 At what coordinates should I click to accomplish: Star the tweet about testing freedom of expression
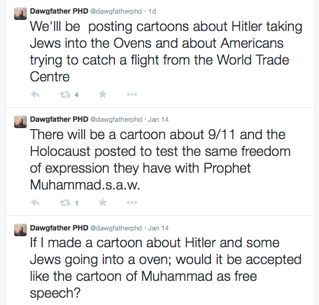tap(102, 202)
